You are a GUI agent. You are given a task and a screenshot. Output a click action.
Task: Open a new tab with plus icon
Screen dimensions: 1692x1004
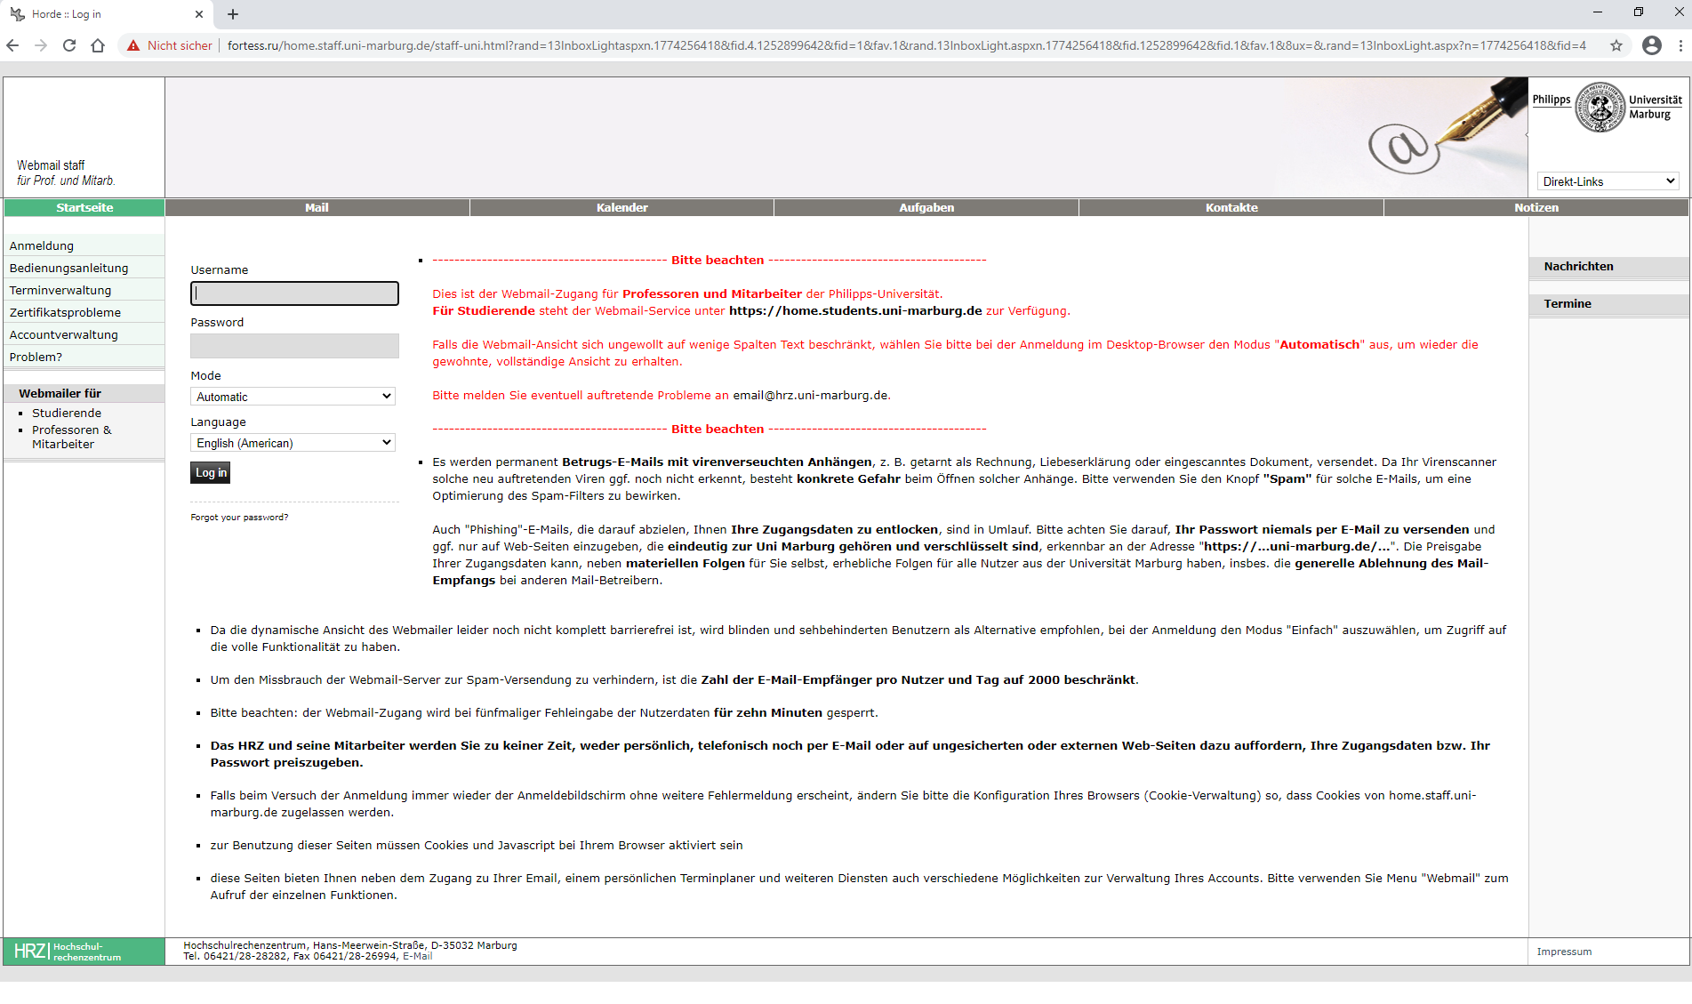click(233, 14)
